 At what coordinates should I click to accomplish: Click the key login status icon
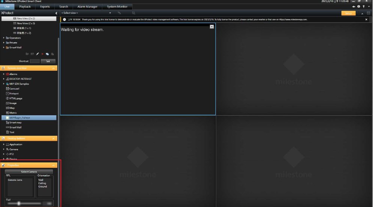point(364,7)
